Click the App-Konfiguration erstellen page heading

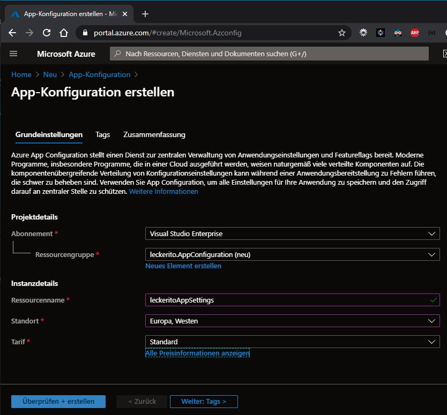(93, 92)
